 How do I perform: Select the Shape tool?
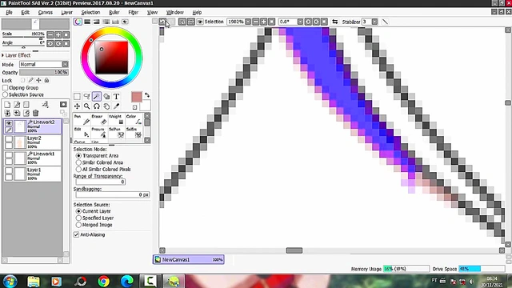[x=106, y=96]
